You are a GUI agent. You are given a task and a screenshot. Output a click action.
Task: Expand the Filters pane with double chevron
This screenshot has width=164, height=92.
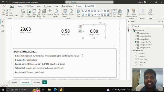click(128, 21)
